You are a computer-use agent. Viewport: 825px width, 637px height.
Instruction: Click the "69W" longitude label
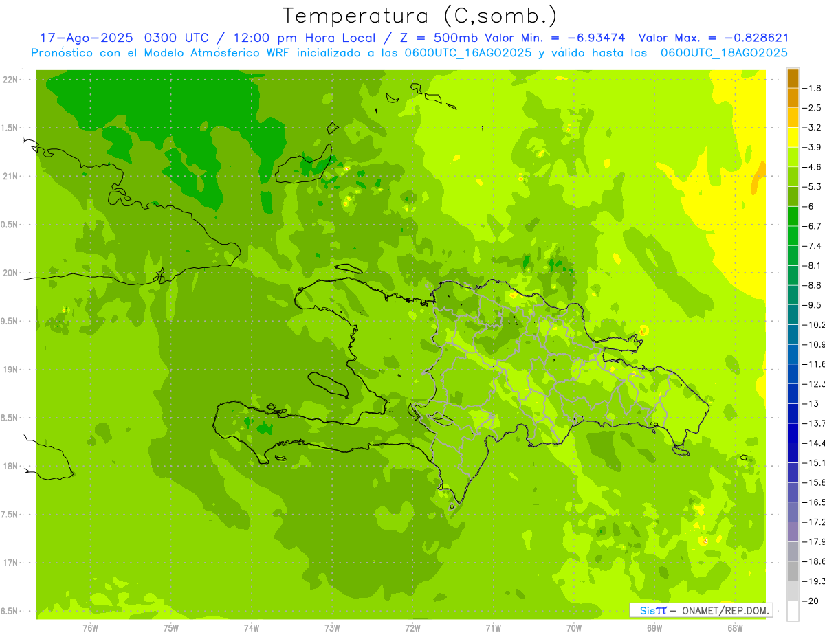click(654, 628)
